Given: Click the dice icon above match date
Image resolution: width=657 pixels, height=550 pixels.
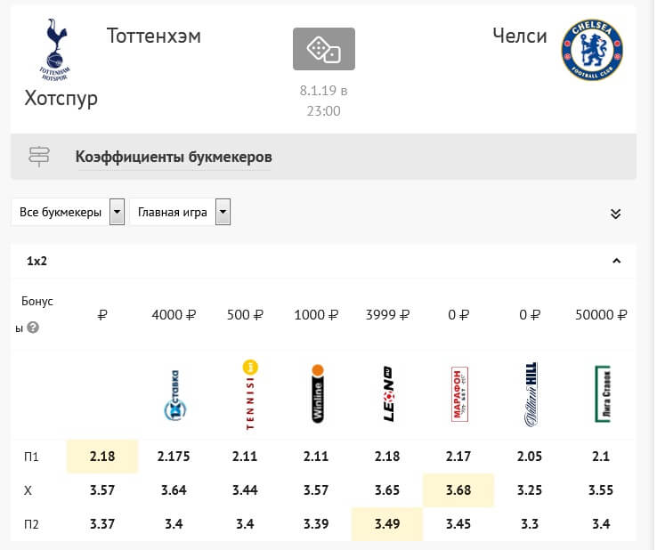Looking at the screenshot, I should pos(323,49).
